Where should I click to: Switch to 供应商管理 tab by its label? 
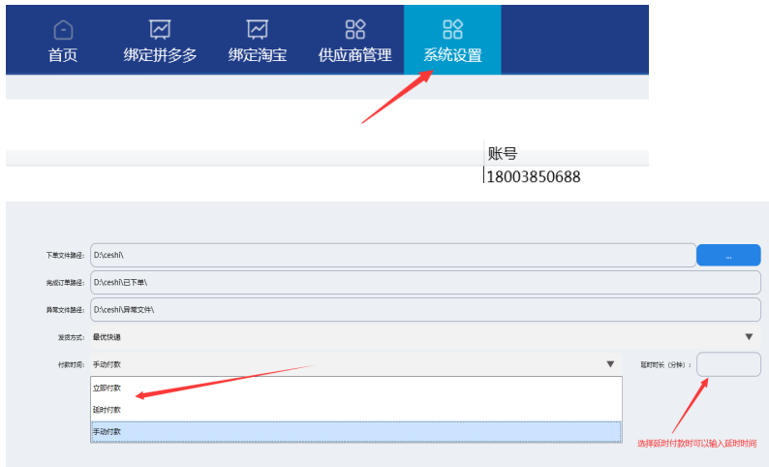[x=354, y=55]
